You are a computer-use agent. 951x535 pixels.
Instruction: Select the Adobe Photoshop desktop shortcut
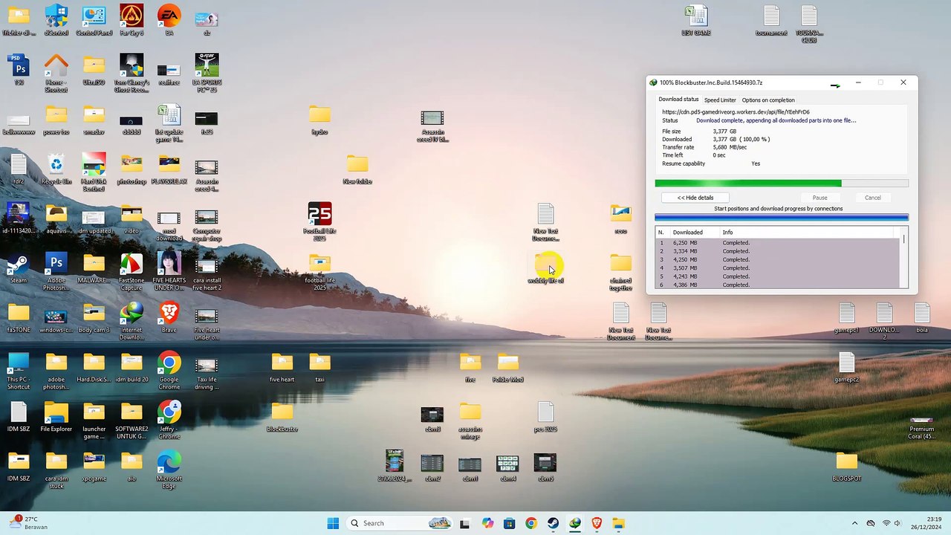(56, 271)
